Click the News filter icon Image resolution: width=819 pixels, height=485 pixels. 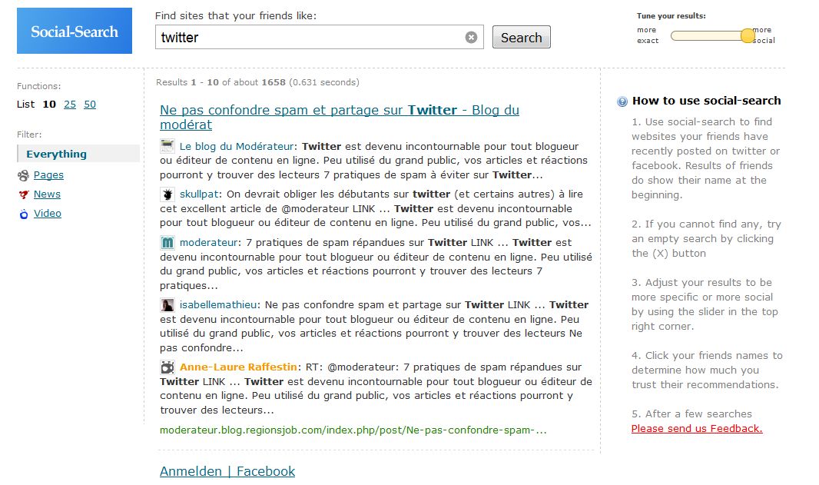pyautogui.click(x=24, y=194)
